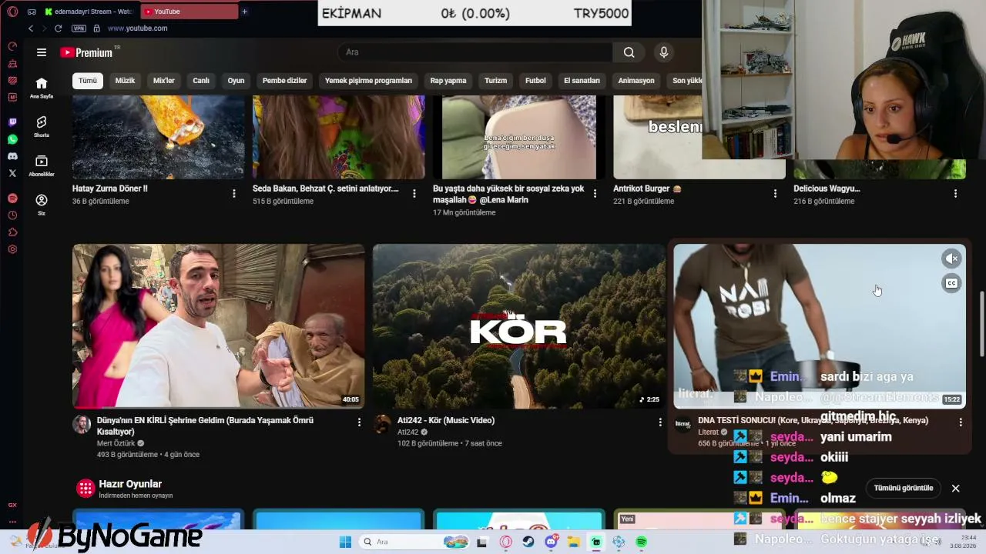This screenshot has width=986, height=554.
Task: Select the Mix'ler filter chip
Action: click(x=164, y=81)
